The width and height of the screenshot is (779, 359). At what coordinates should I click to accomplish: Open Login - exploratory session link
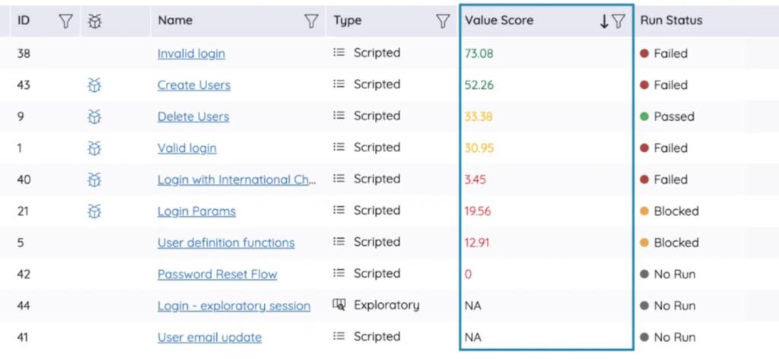[234, 306]
